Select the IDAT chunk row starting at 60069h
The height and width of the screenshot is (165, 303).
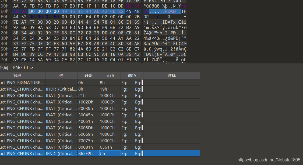[100, 134]
